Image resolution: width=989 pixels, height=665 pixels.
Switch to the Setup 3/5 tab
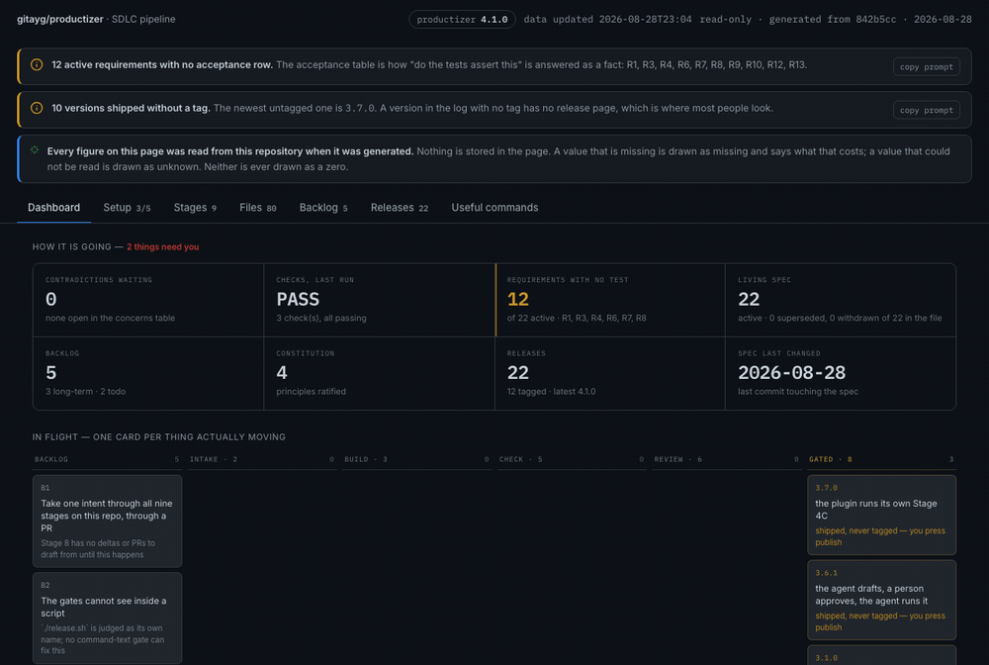click(127, 208)
